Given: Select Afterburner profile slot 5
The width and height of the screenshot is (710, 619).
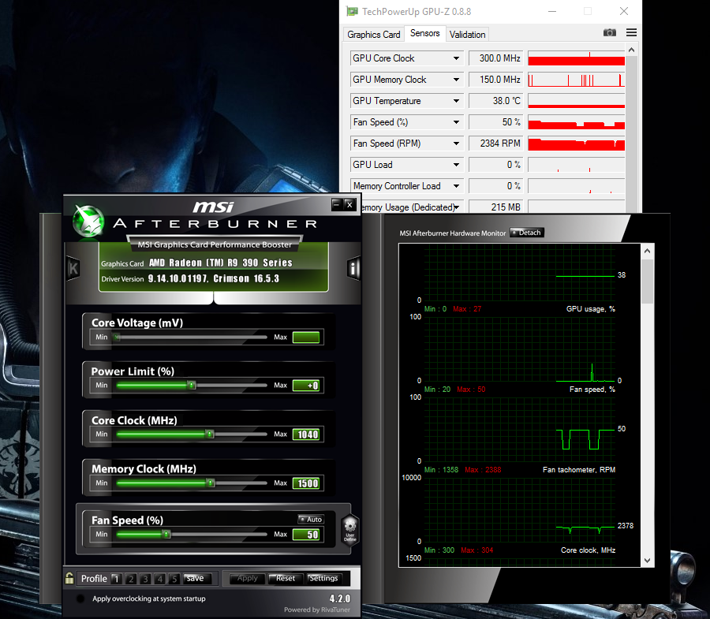Looking at the screenshot, I should [174, 579].
